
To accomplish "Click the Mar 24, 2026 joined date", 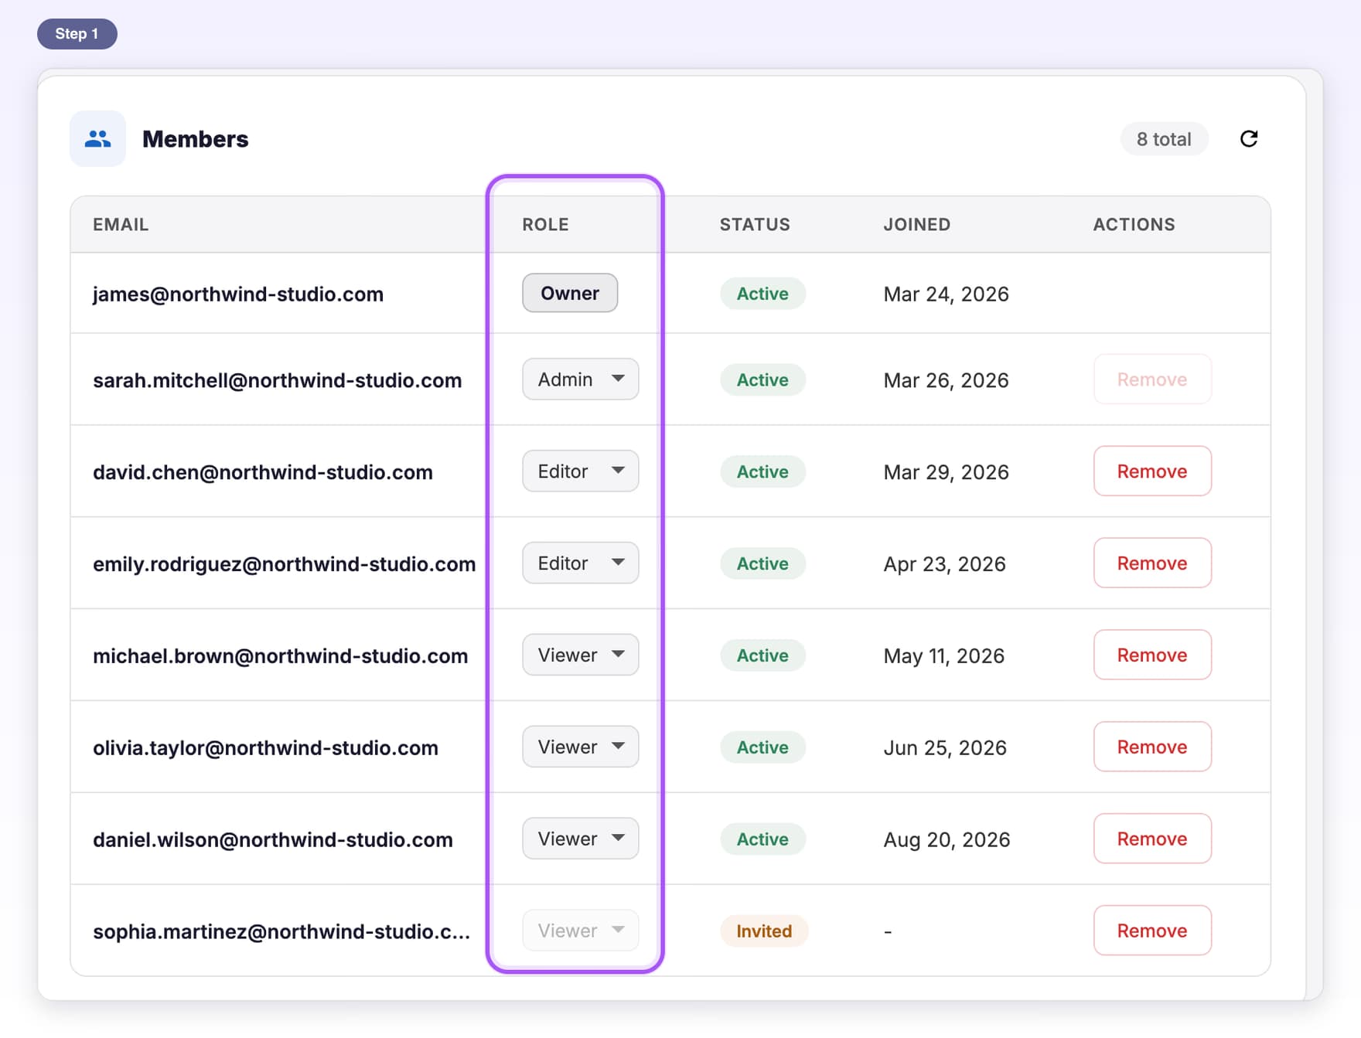I will pos(946,294).
